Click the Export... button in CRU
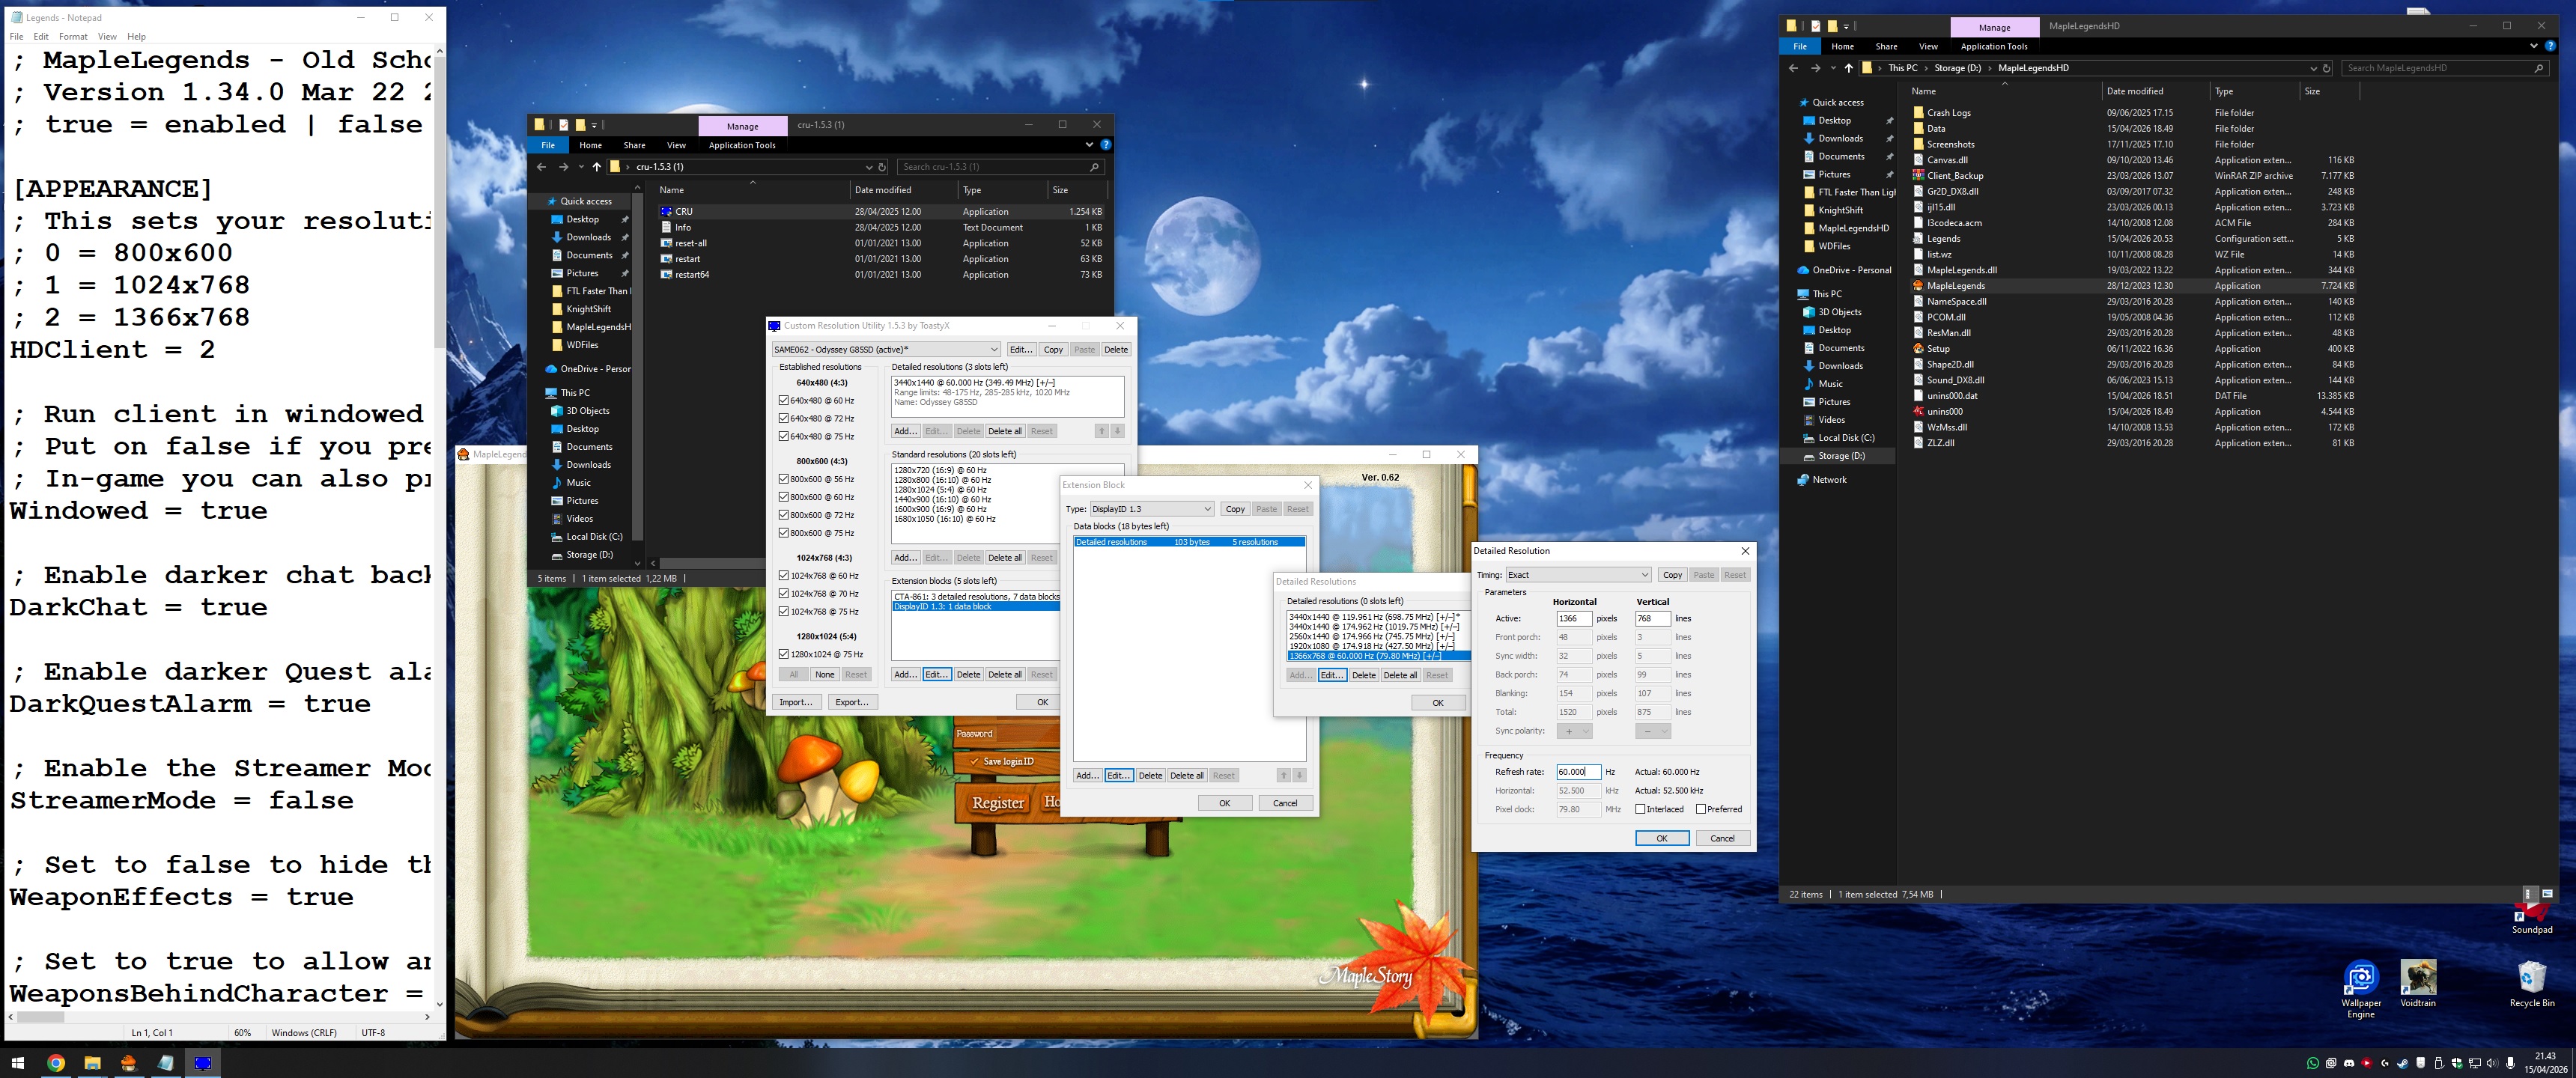 pyautogui.click(x=852, y=702)
